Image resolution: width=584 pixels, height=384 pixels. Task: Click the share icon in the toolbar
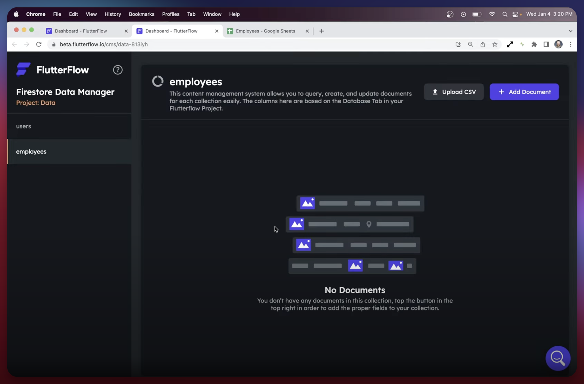483,44
